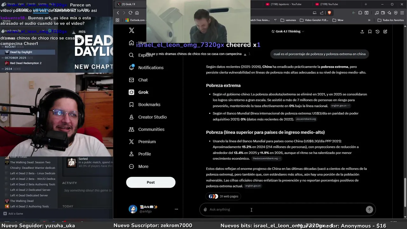Open Brave VPN shield icon
The image size is (407, 229).
pyautogui.click(x=396, y=13)
